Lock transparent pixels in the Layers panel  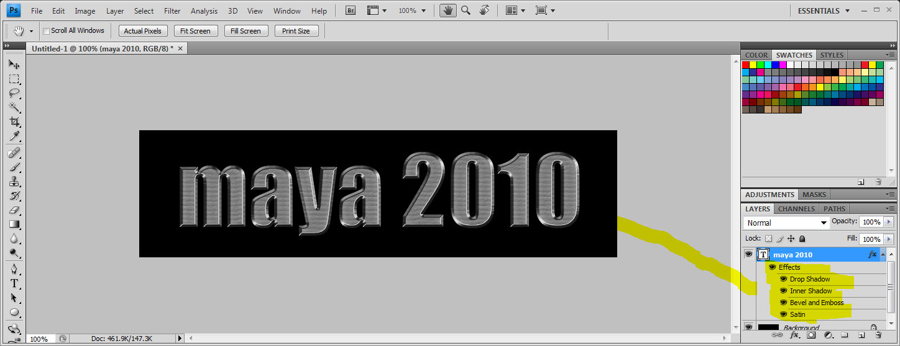tap(769, 239)
